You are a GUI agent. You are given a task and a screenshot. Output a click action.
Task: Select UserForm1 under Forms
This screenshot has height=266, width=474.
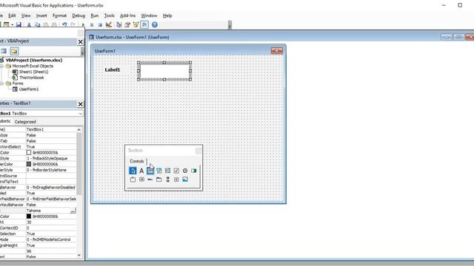pos(29,89)
